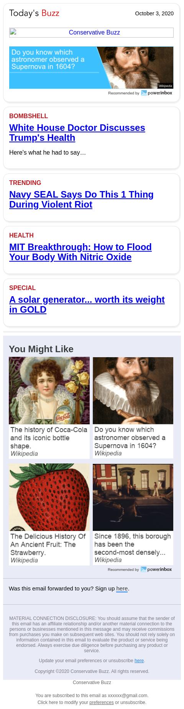The image size is (184, 709).
Task: Open White House Doctor Discusses Trump's Health
Action: 77,133
